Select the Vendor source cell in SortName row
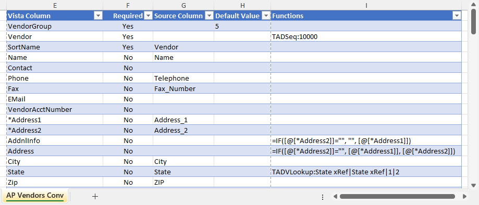 [x=183, y=47]
